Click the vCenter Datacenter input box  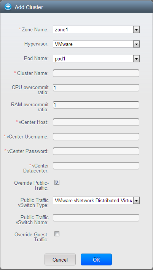coord(96,166)
